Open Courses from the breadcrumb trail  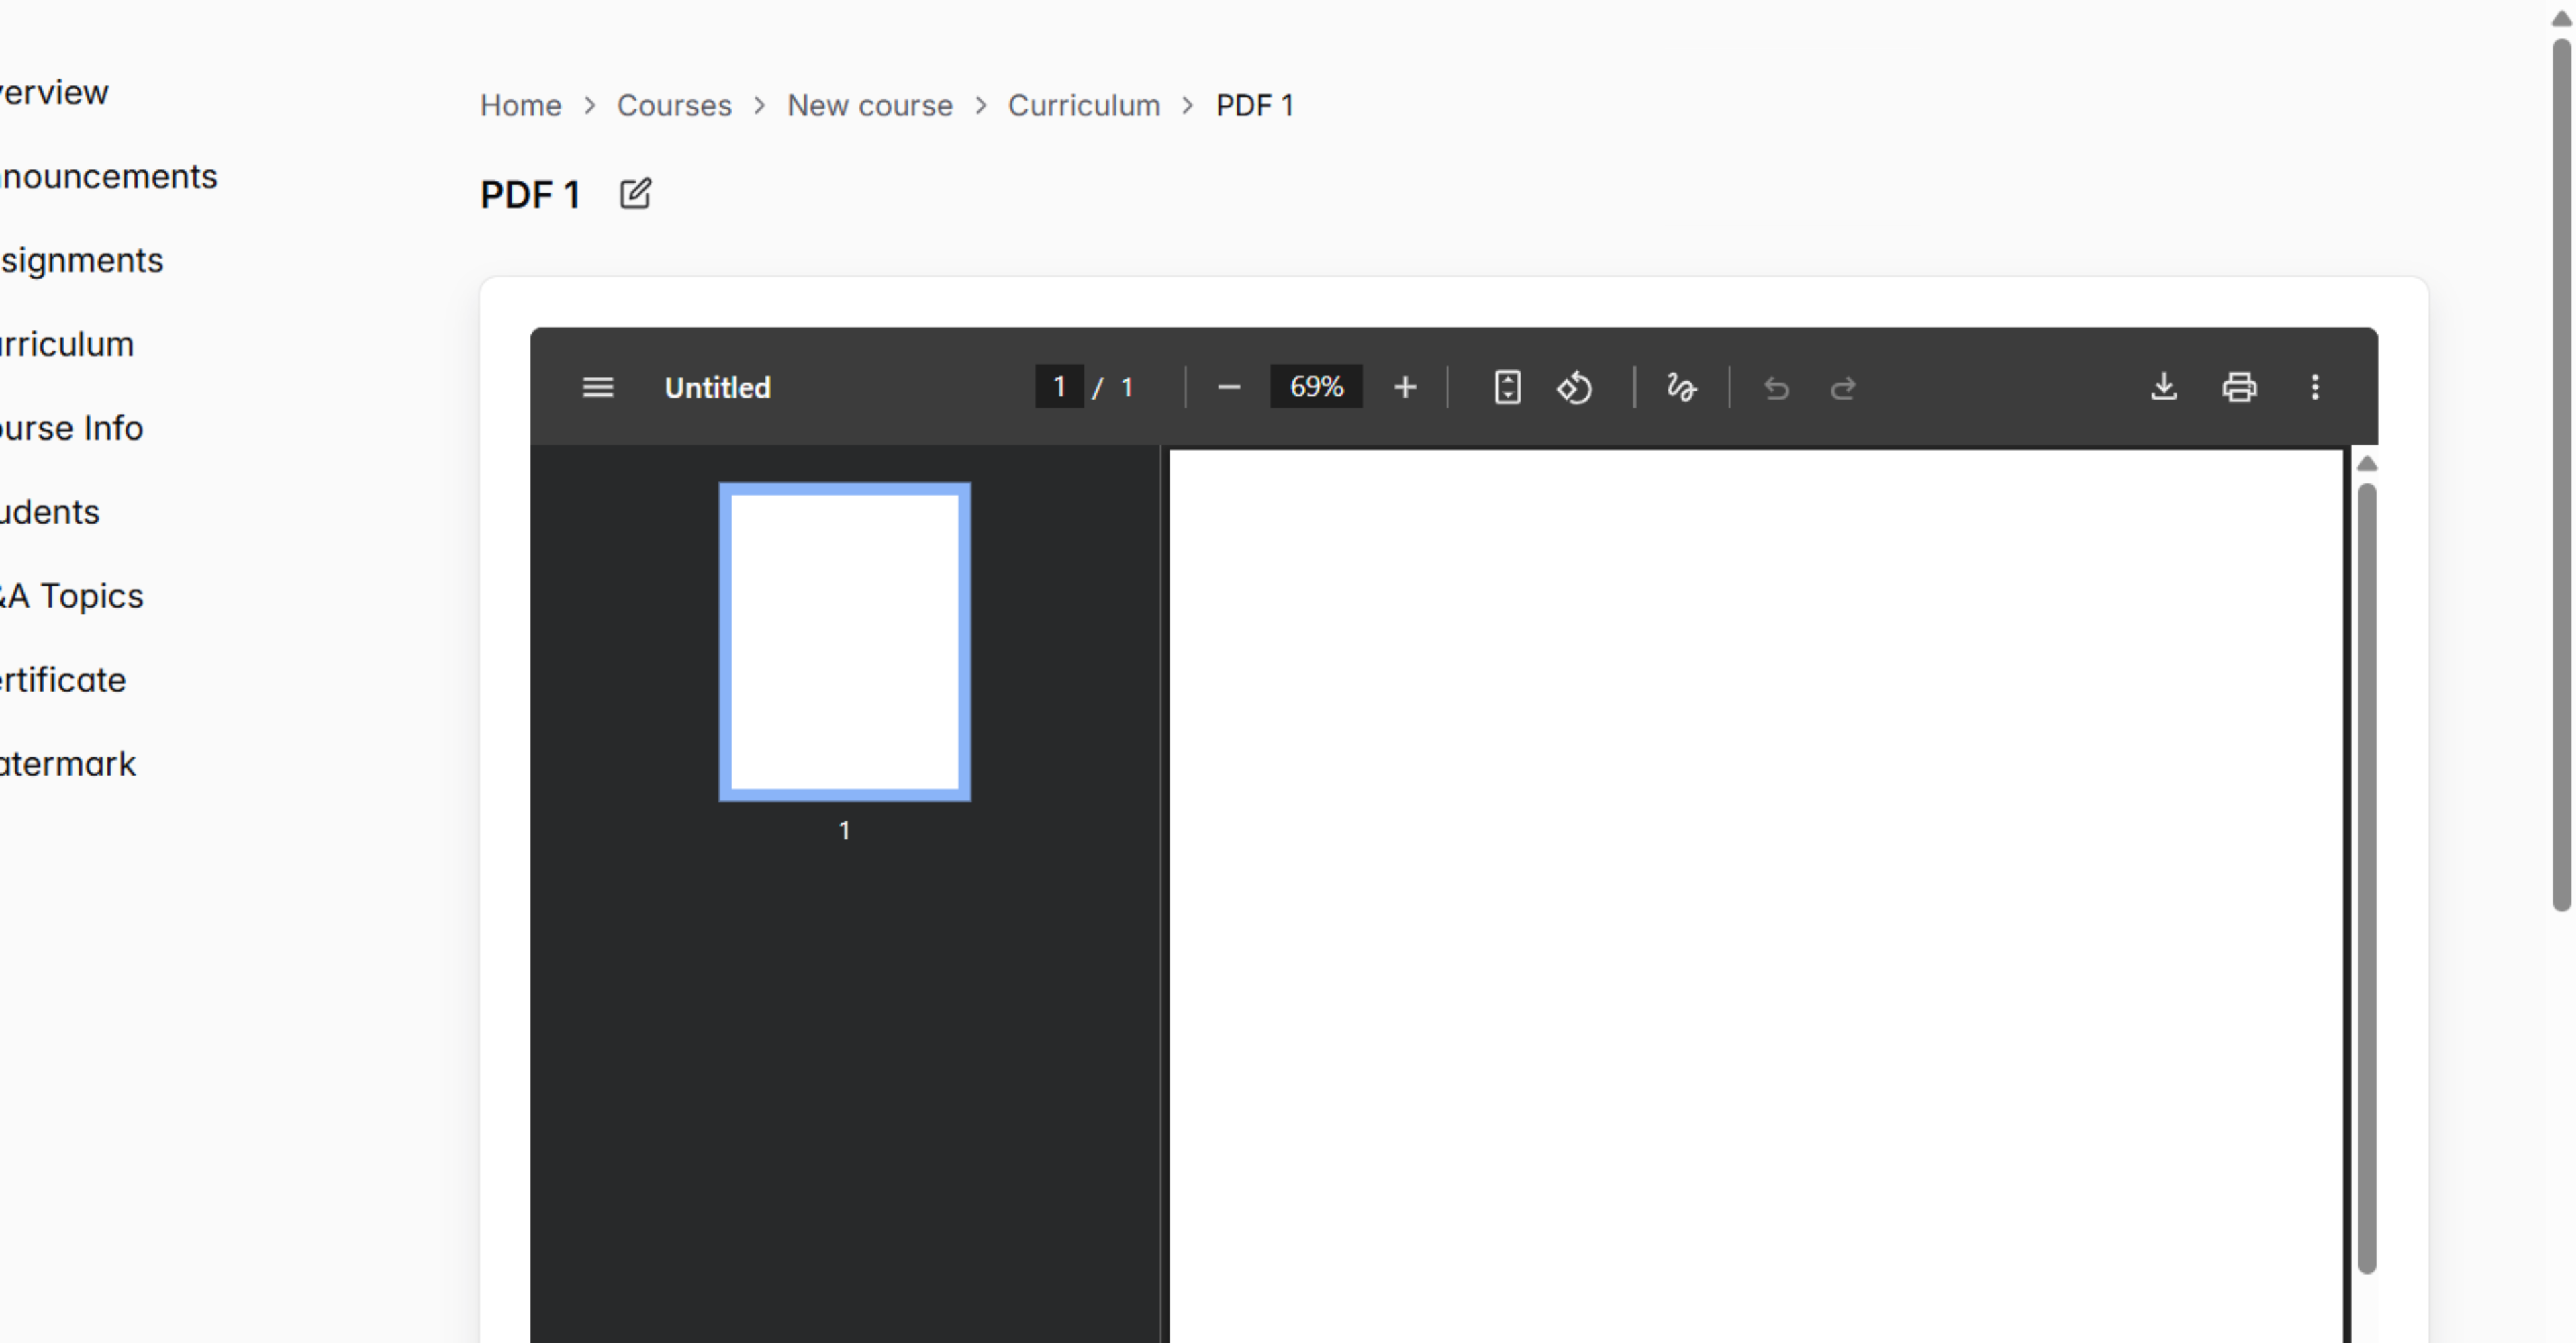click(674, 105)
